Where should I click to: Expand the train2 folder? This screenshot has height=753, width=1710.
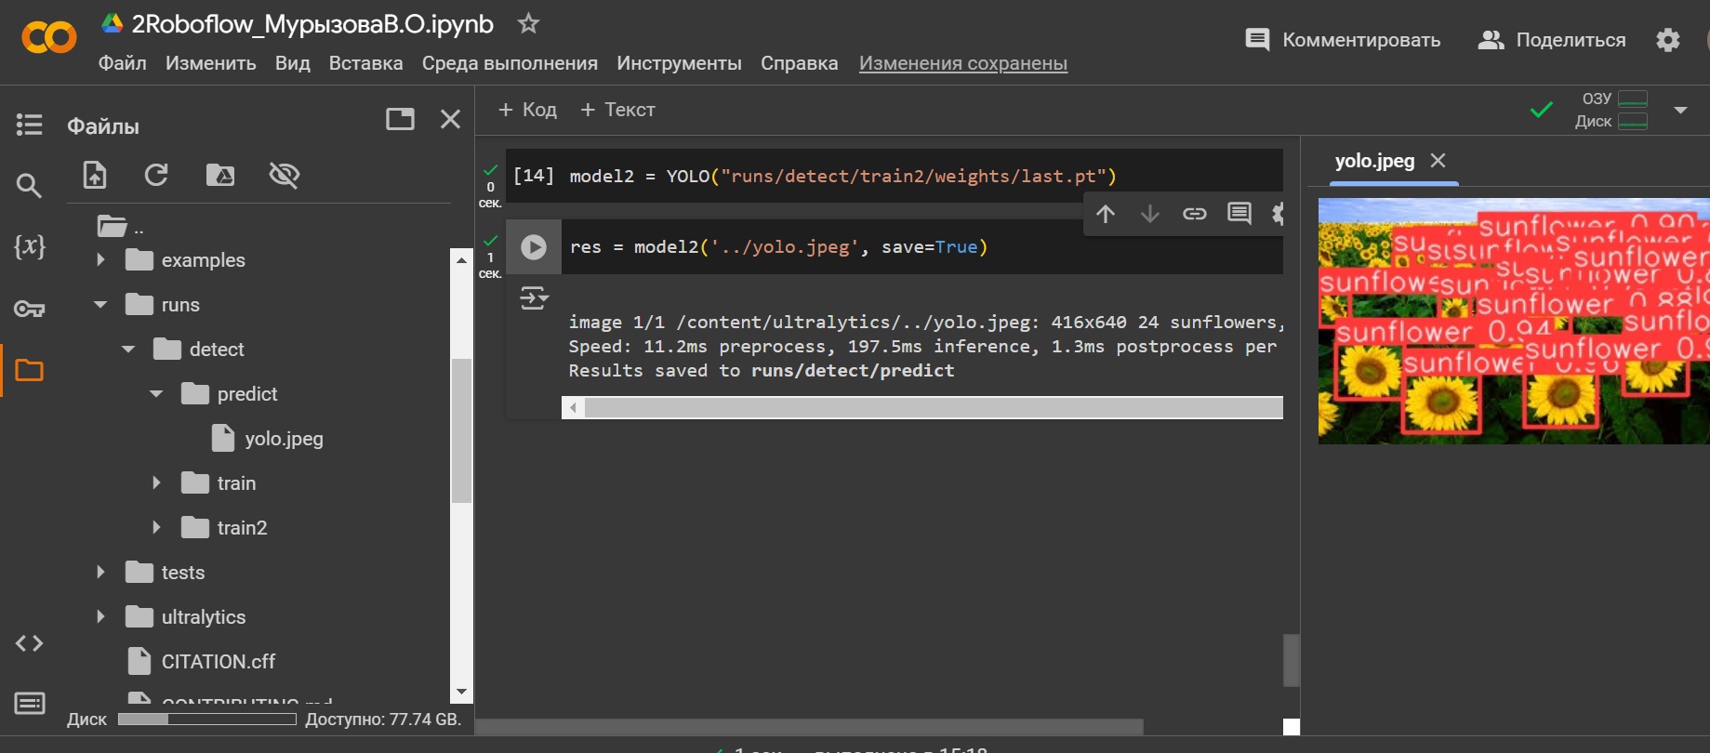coord(156,528)
